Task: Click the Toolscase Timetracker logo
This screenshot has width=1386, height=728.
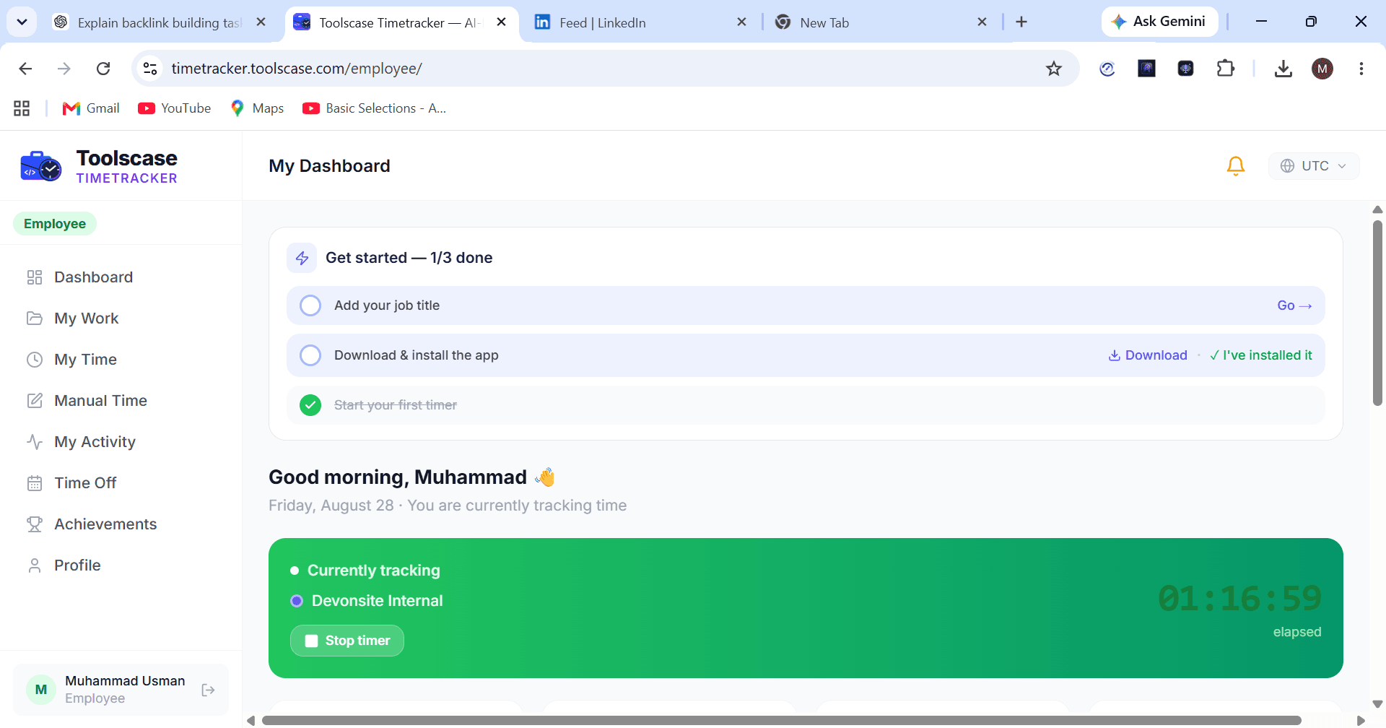Action: pos(99,166)
